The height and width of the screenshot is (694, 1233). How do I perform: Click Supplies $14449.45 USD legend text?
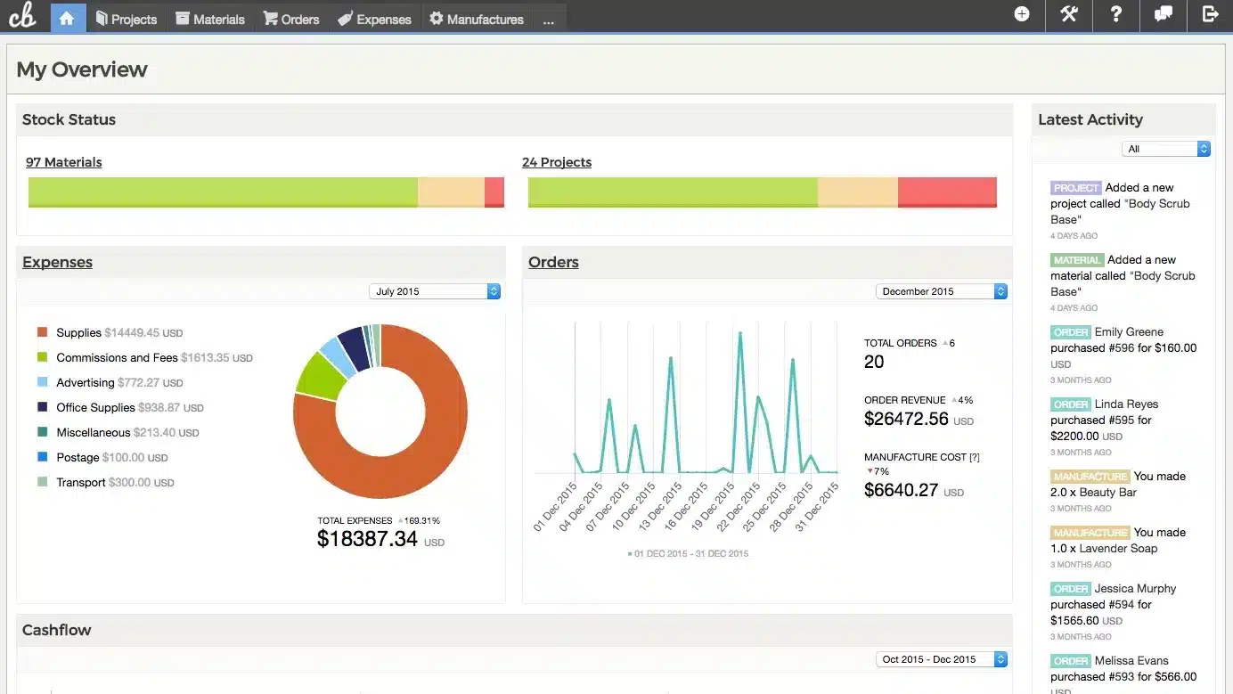point(119,332)
